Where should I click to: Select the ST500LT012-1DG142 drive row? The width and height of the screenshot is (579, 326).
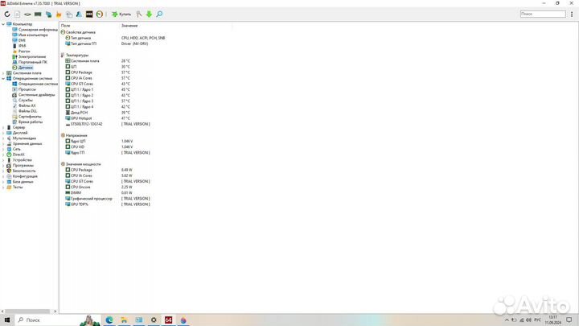86,124
